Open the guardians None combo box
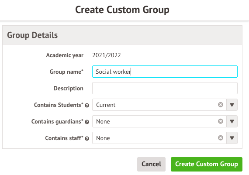The width and height of the screenshot is (249, 175). [x=159, y=121]
